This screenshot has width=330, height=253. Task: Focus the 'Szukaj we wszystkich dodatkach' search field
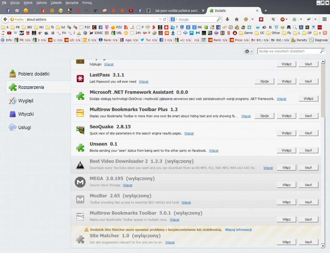coord(291,51)
